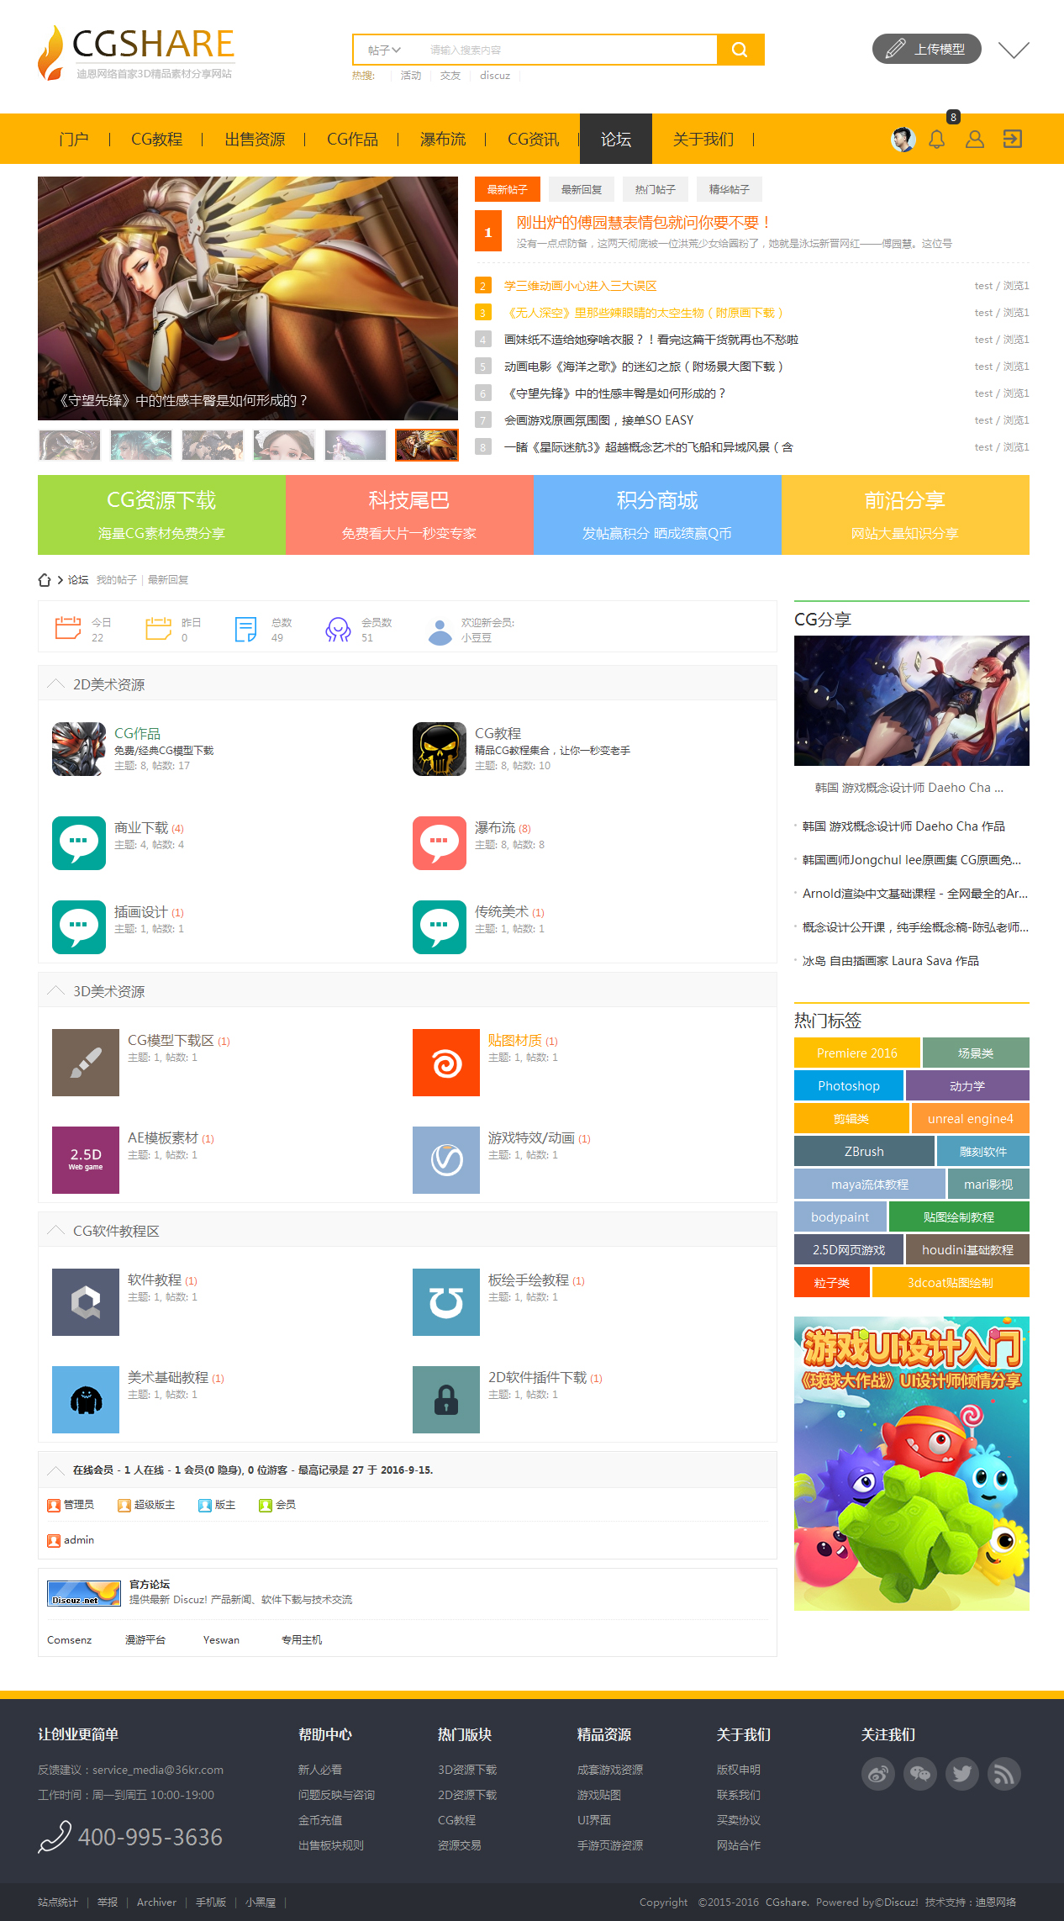Image resolution: width=1064 pixels, height=1921 pixels.
Task: Open 版权申明 footer link
Action: coord(738,1770)
